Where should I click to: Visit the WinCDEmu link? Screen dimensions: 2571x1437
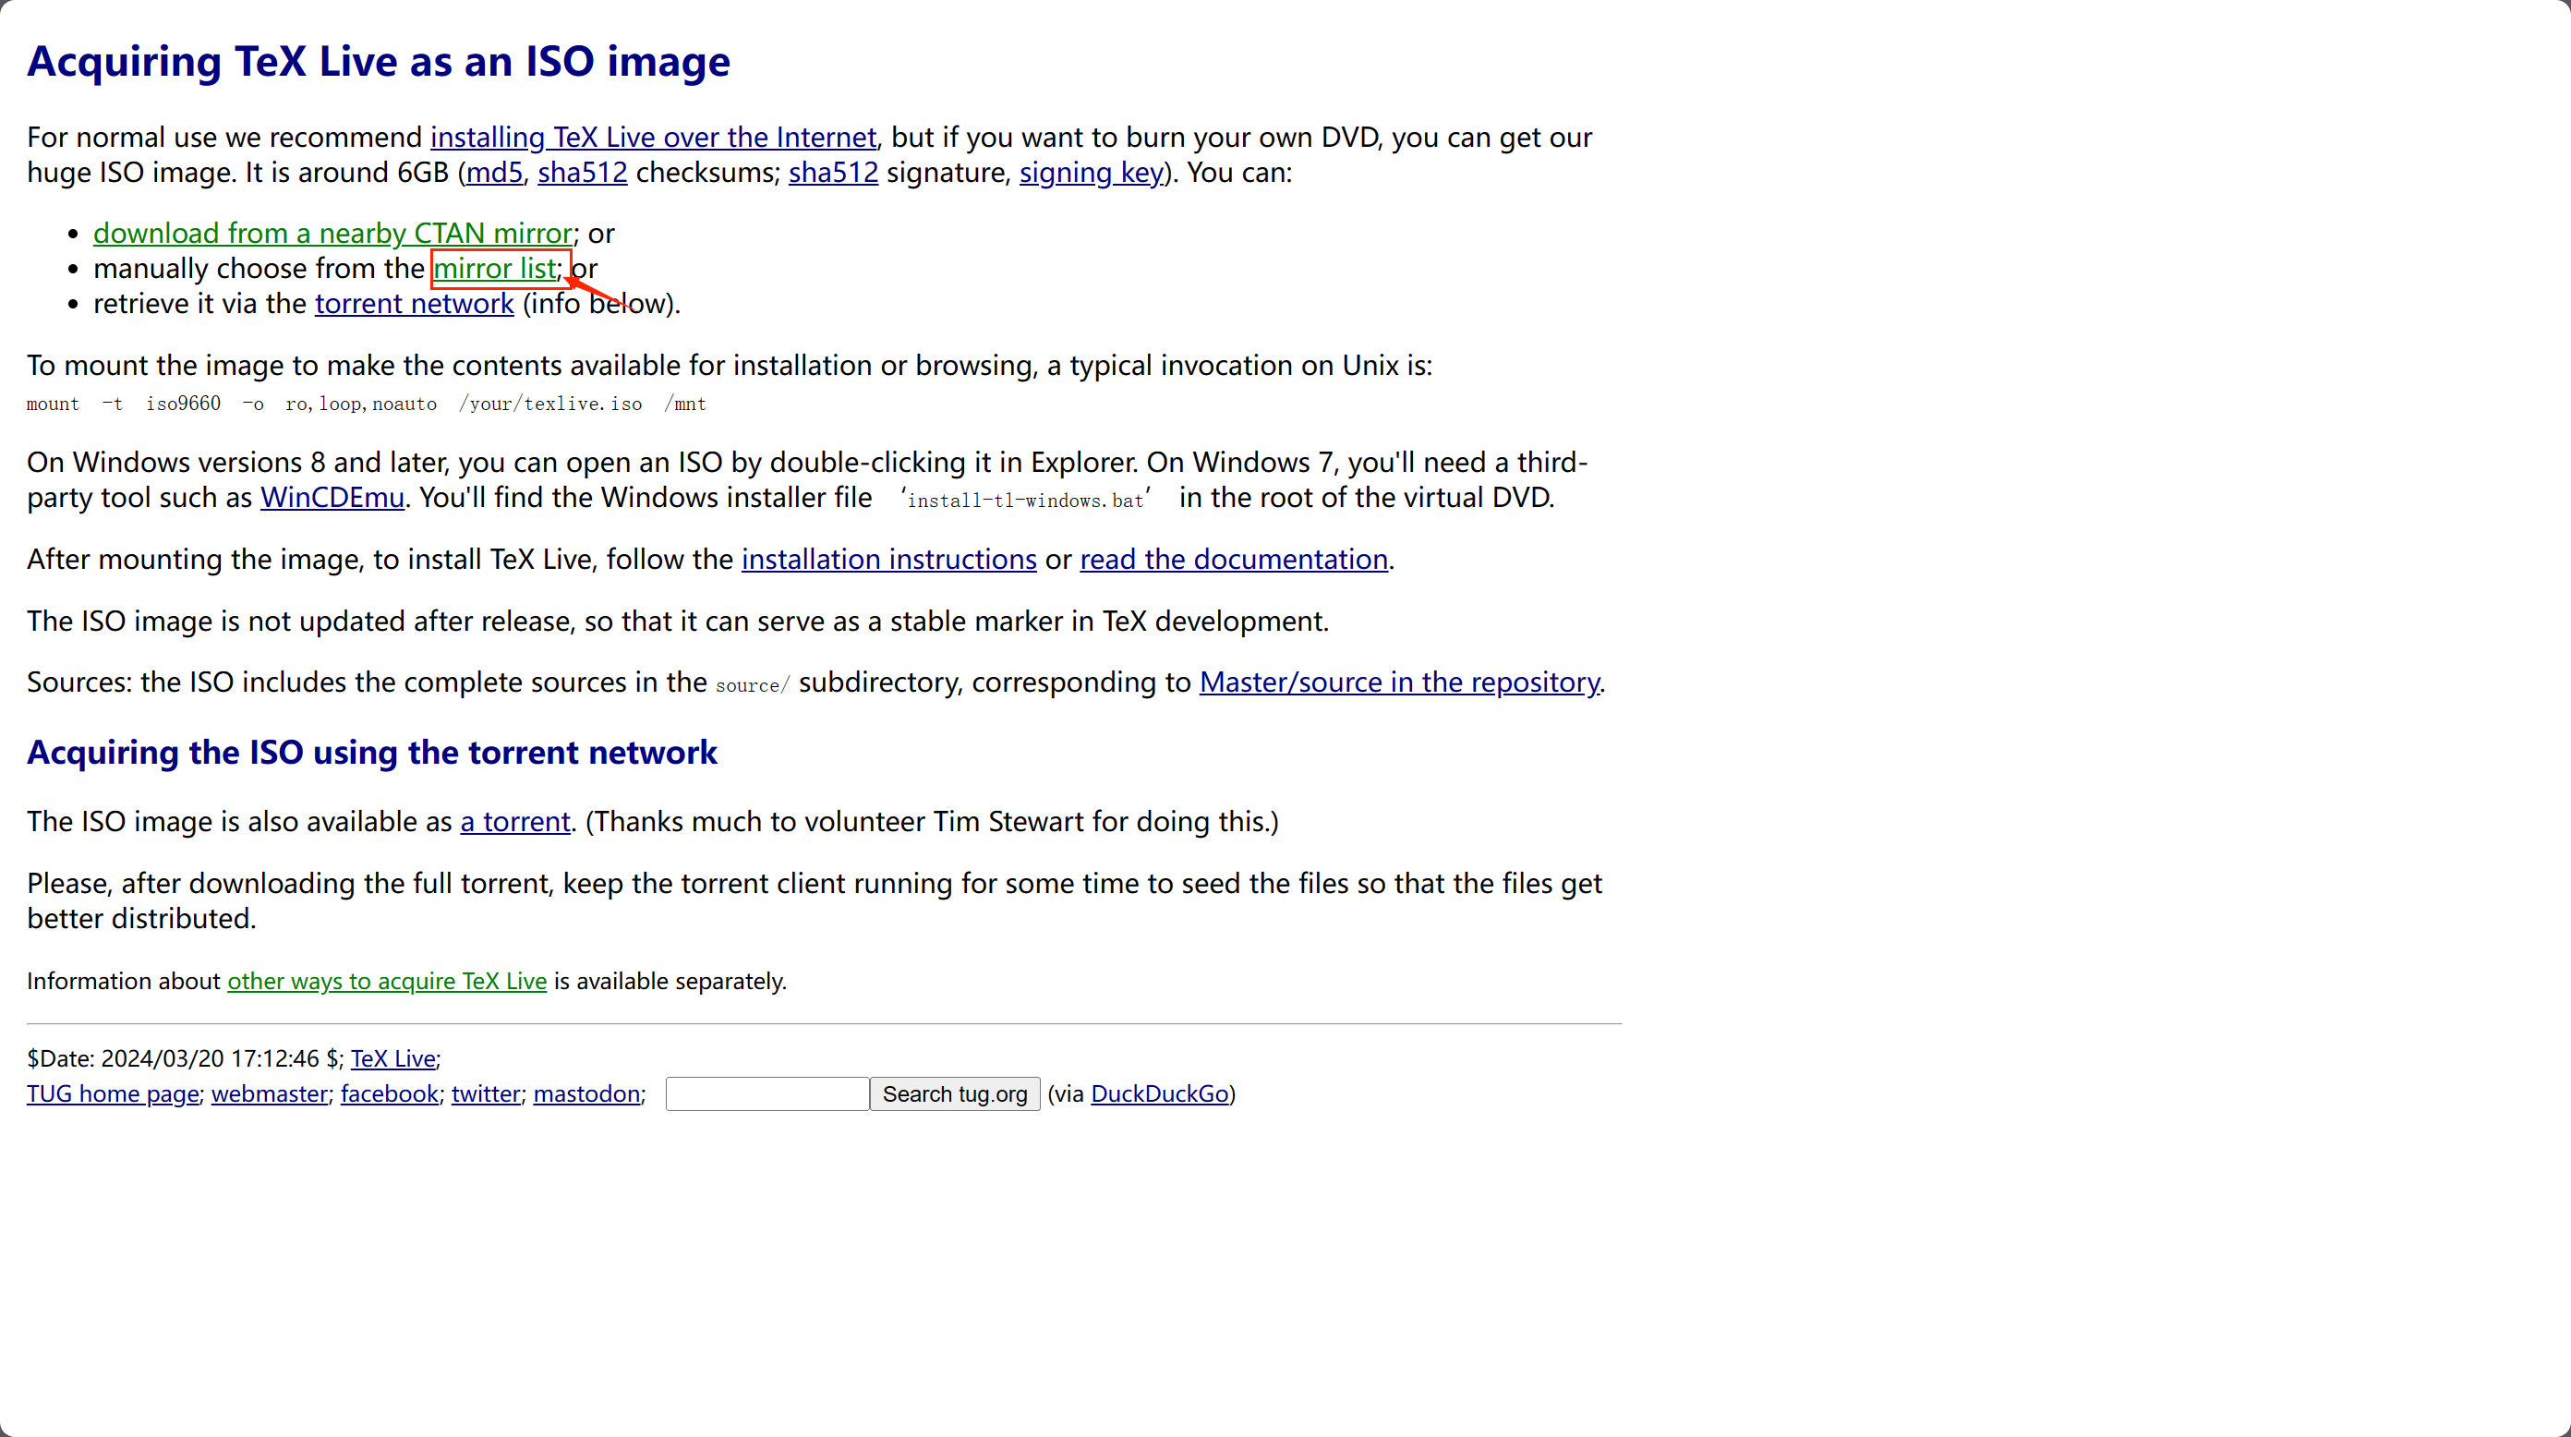(332, 498)
